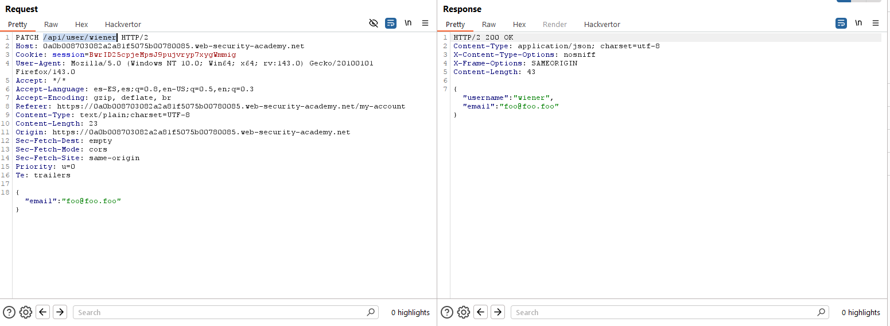
Task: Open Request search settings gear icon
Action: point(26,312)
